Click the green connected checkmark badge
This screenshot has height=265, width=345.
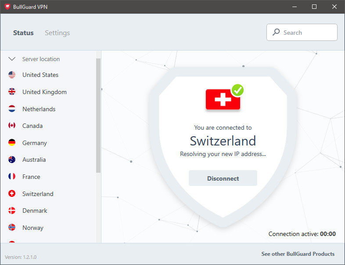tap(237, 90)
